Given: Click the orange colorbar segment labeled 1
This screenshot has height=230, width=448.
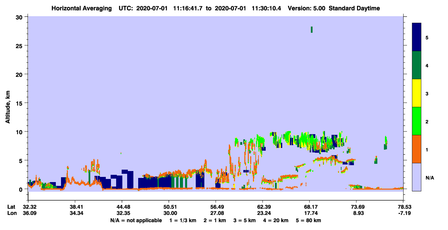Looking at the screenshot, I should 417,149.
